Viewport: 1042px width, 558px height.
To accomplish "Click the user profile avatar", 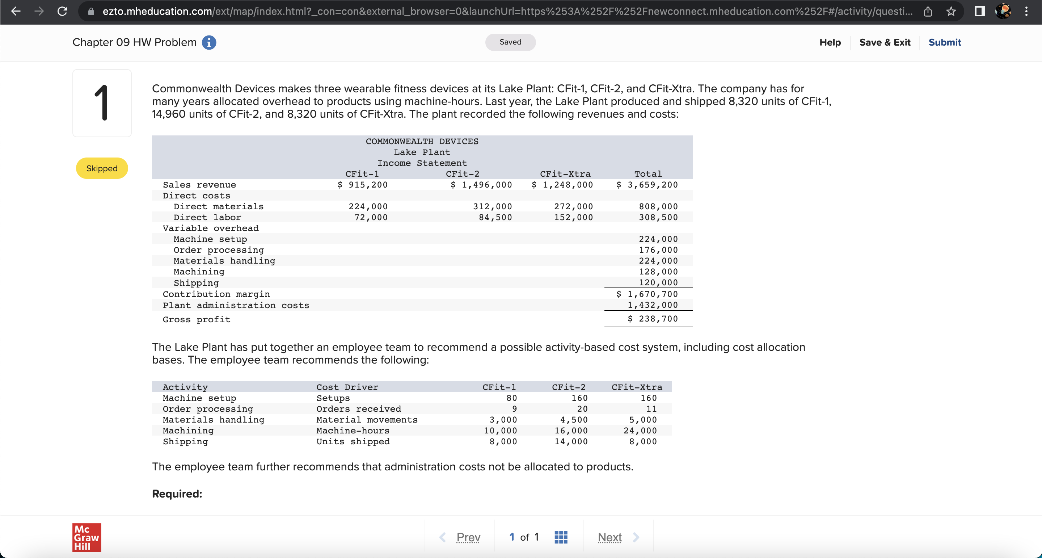I will coord(1003,11).
